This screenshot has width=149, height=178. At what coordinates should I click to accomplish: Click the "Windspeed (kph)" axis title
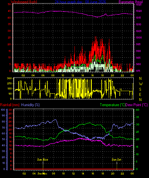[24, 2]
